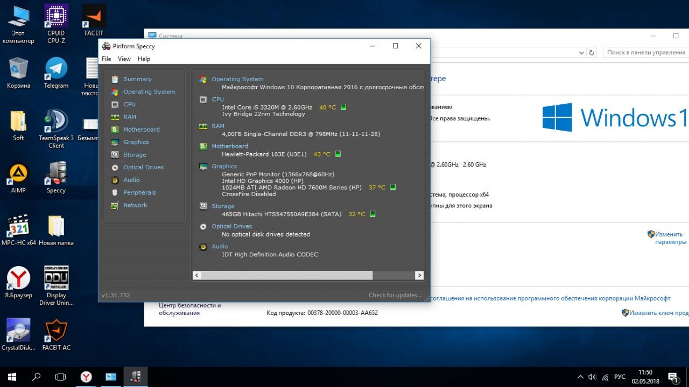Image resolution: width=689 pixels, height=387 pixels.
Task: Open Optical Drives sidebar entry
Action: (143, 167)
